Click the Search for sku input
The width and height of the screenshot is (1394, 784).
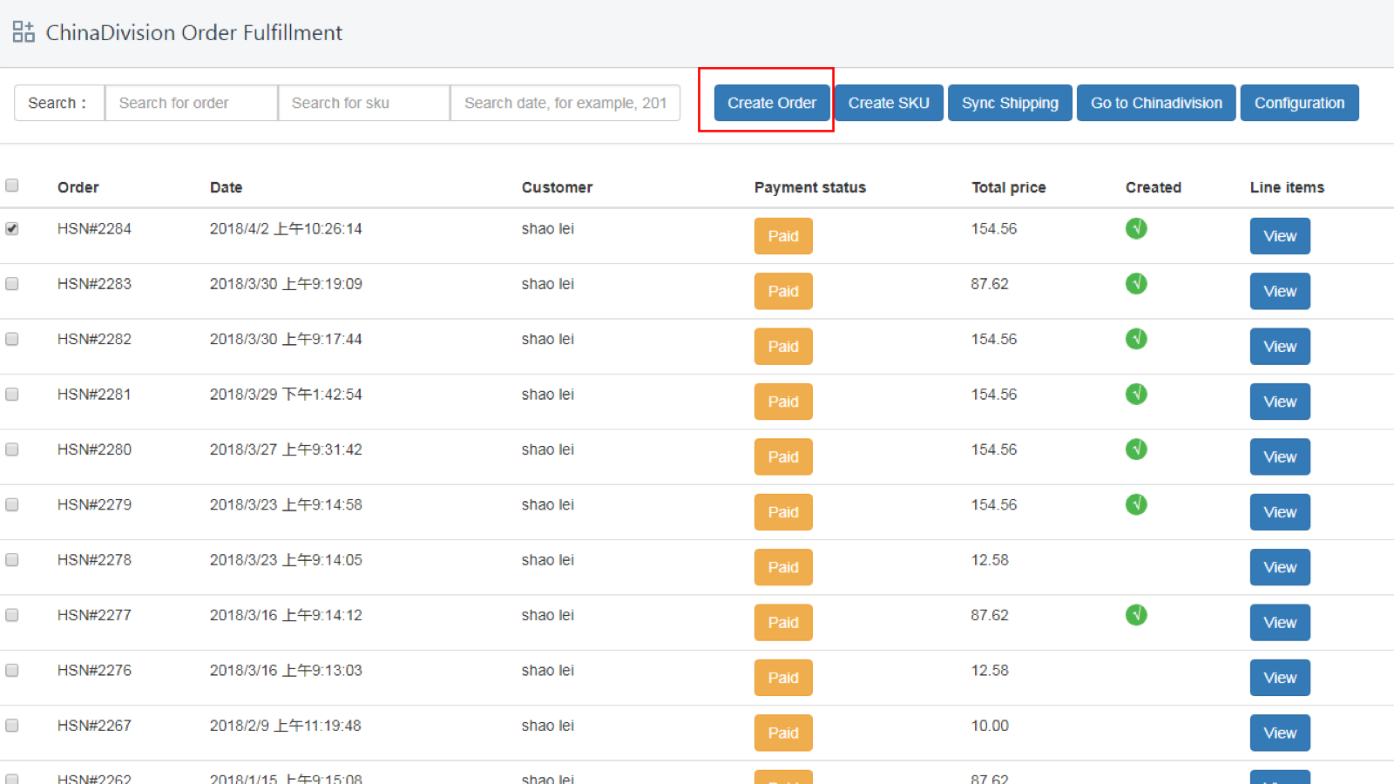363,102
